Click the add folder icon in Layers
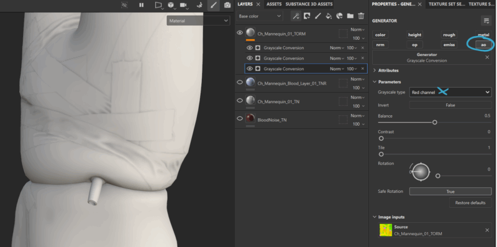This screenshot has height=247, width=497. (350, 16)
